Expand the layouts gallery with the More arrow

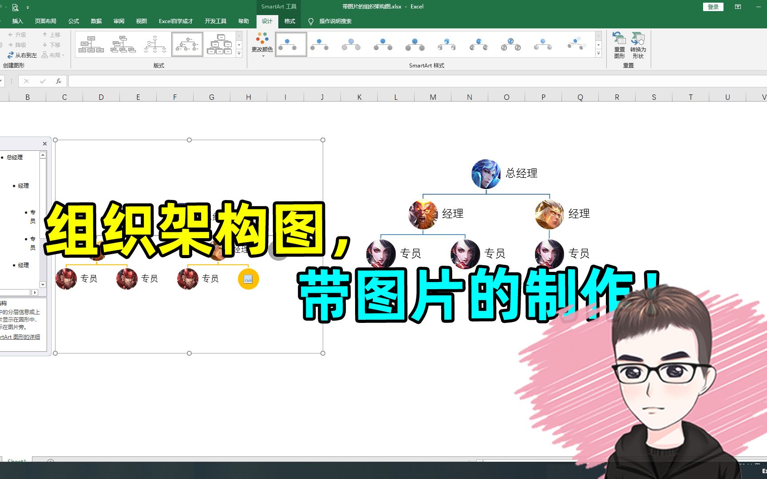coord(239,53)
